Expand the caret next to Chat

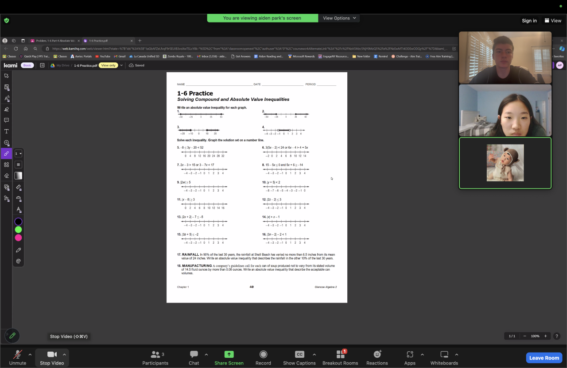(206, 354)
